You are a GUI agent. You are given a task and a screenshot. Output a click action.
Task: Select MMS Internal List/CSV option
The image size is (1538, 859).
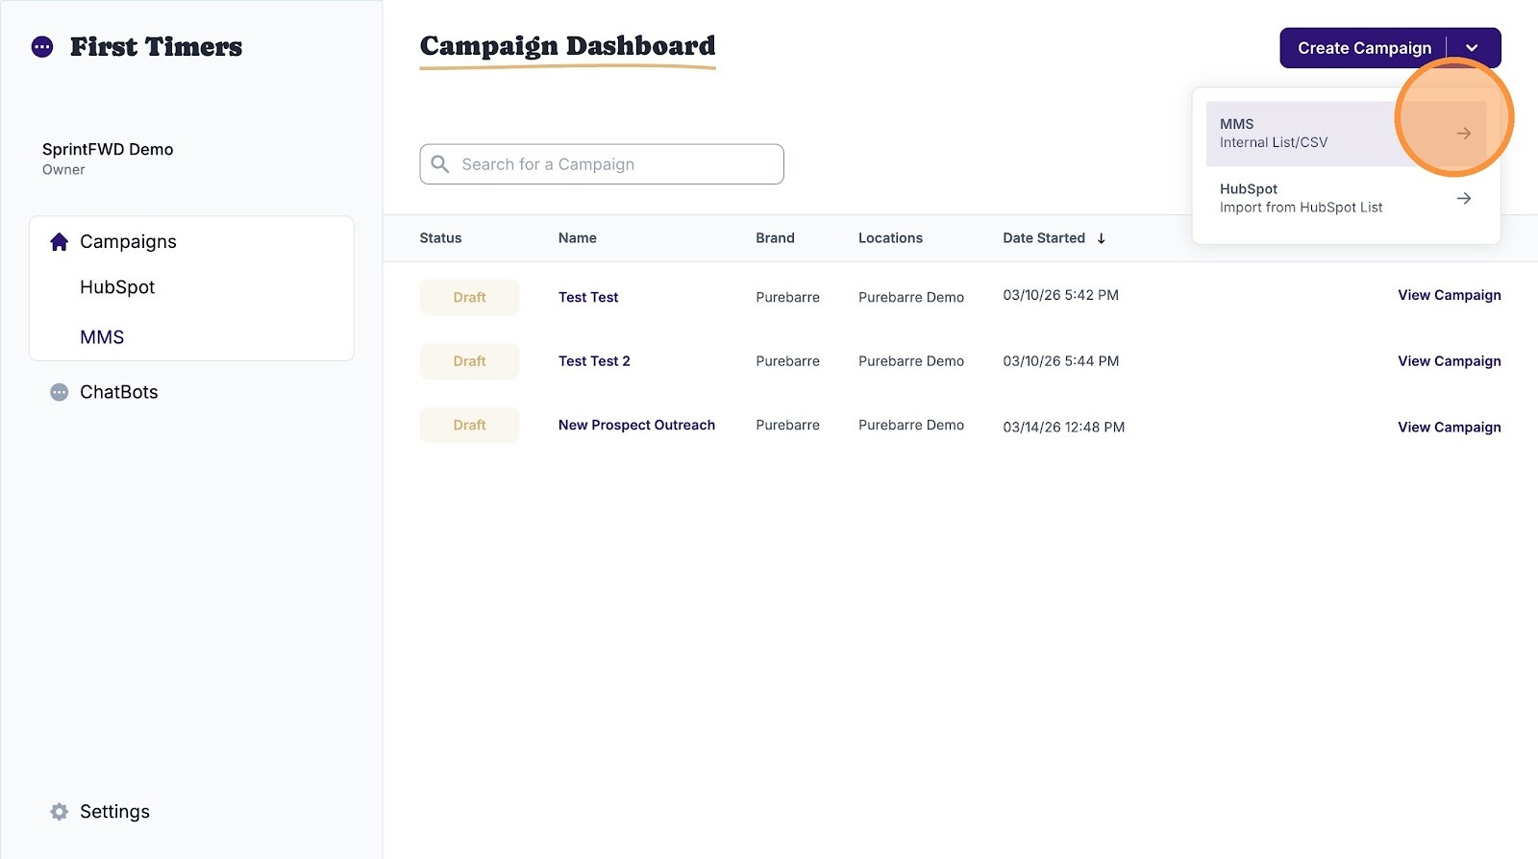coord(1346,134)
